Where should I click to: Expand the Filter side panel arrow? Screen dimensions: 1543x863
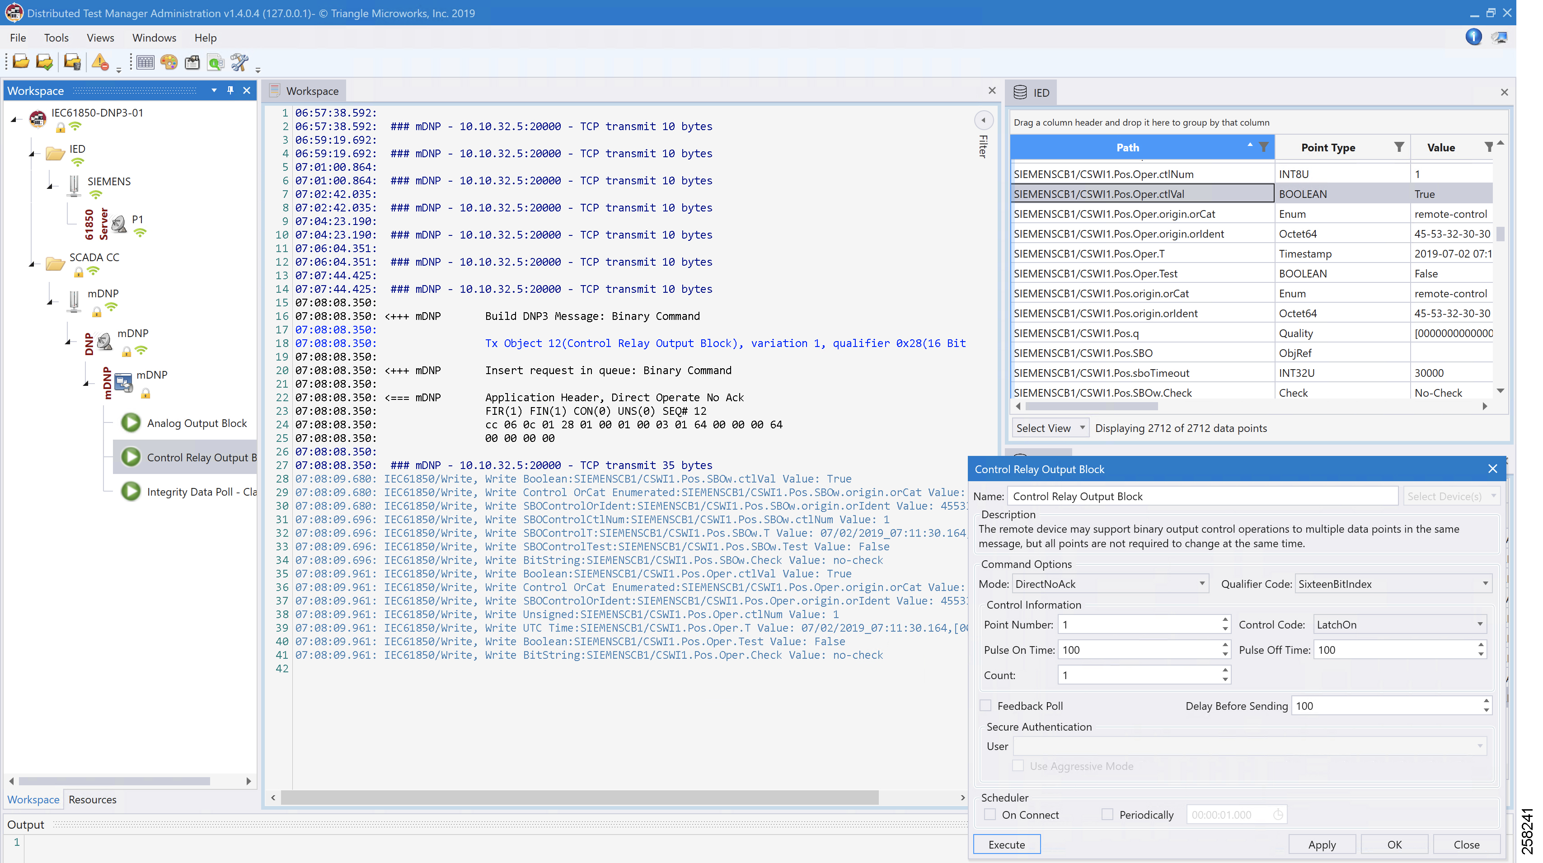(983, 120)
